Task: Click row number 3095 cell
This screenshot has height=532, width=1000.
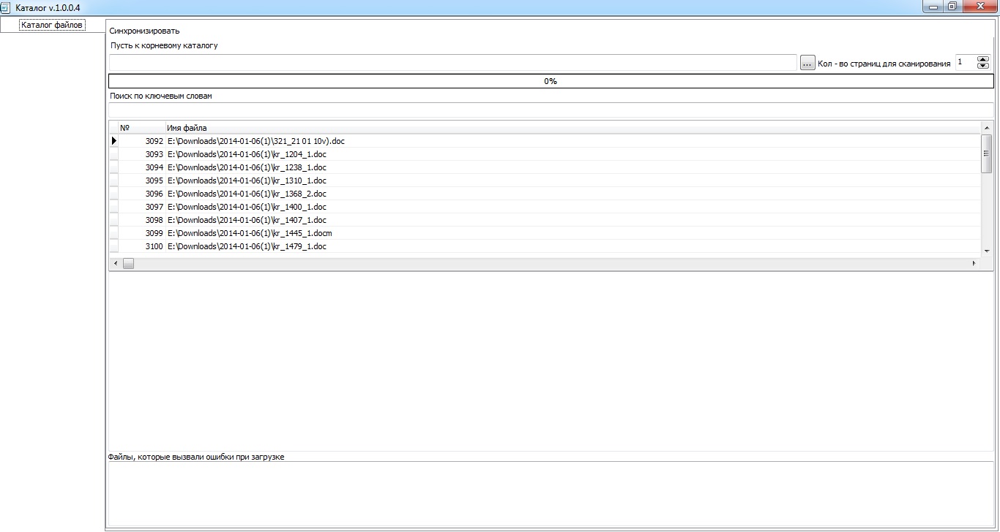Action: coord(141,180)
